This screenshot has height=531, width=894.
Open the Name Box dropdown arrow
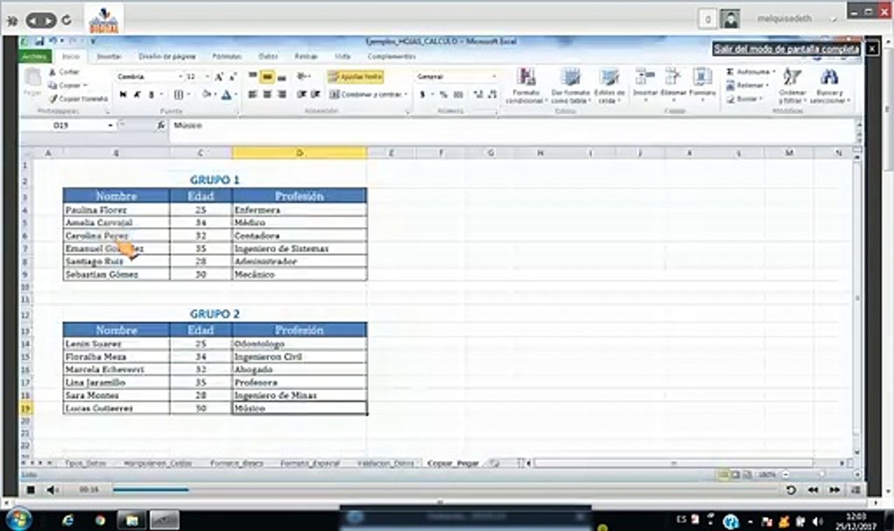pos(110,125)
